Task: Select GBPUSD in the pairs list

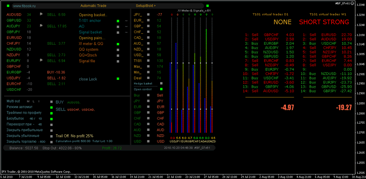Action: pos(14,20)
